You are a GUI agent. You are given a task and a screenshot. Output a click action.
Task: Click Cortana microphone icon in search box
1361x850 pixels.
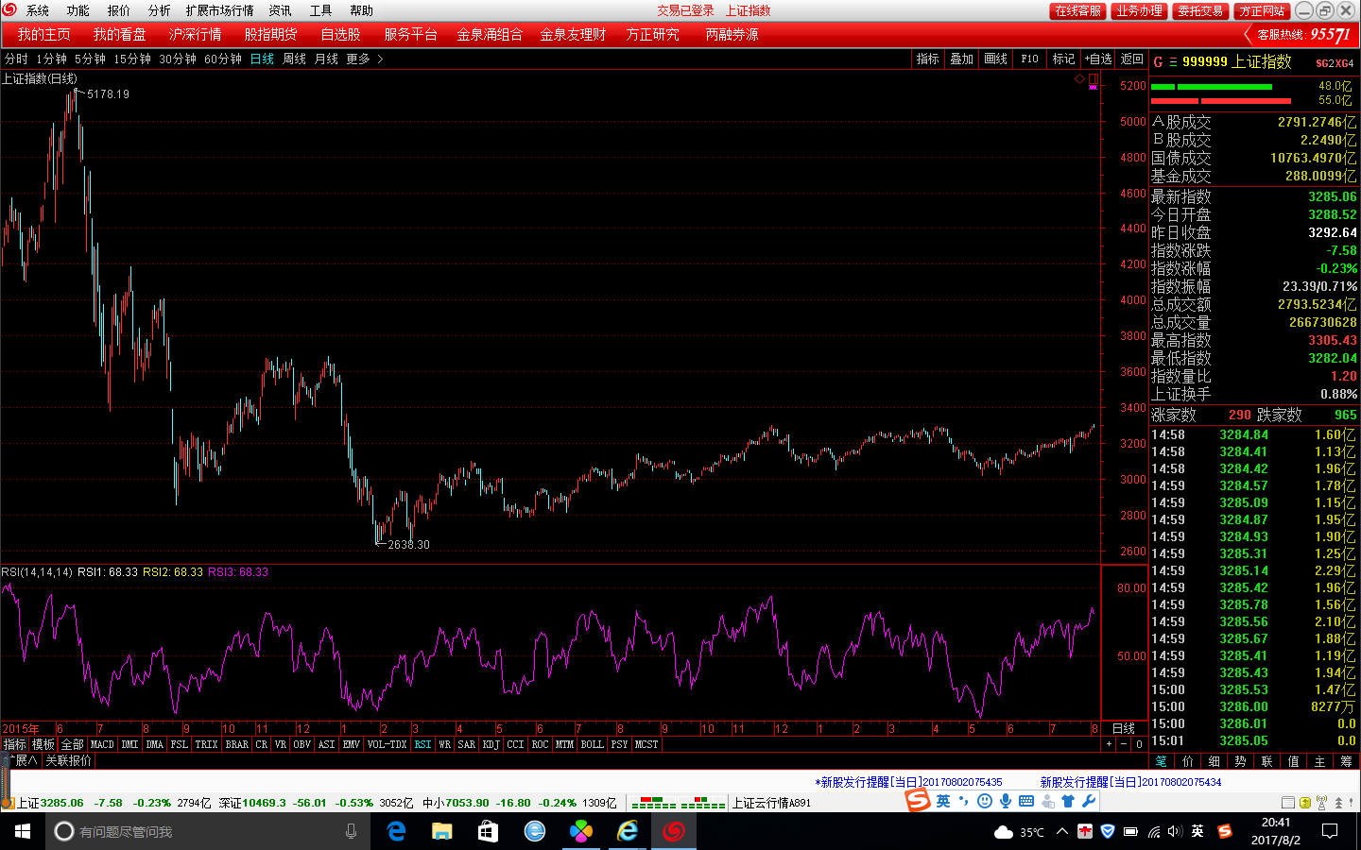point(351,831)
